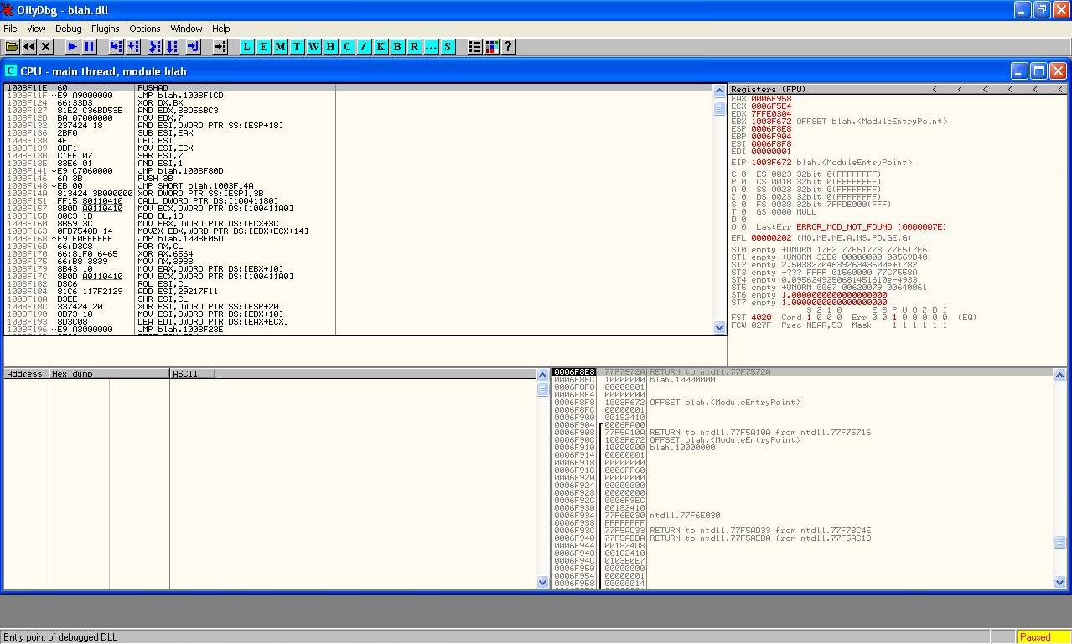Image resolution: width=1072 pixels, height=644 pixels.
Task: Show Handles window (H button)
Action: pyautogui.click(x=331, y=47)
